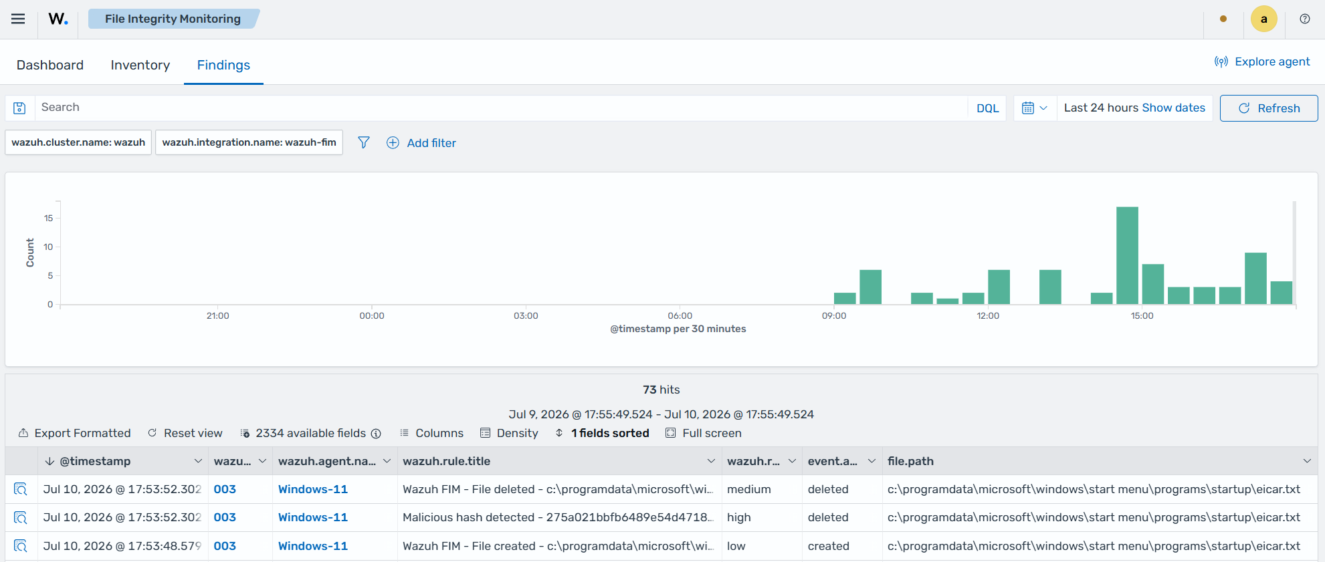1325x562 pixels.
Task: Click the Wazuh W. logo
Action: point(58,19)
